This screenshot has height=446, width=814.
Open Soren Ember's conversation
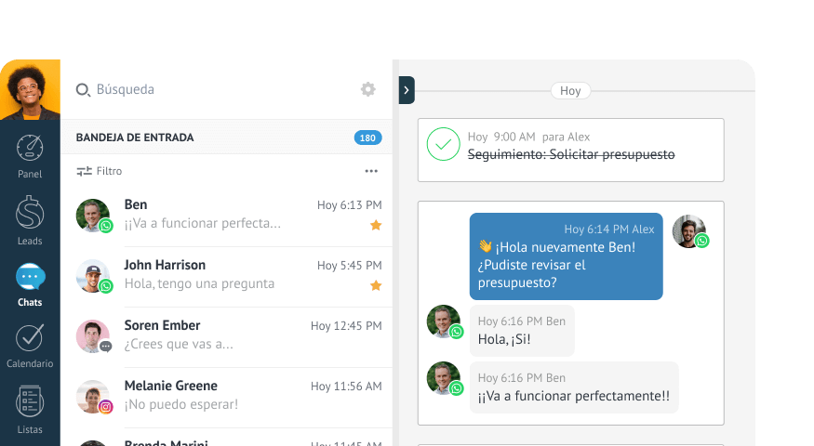229,336
